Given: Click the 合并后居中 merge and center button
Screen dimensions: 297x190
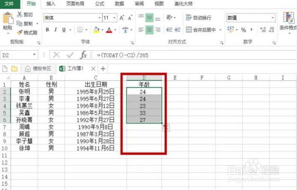Looking at the screenshot, I should (x=200, y=30).
